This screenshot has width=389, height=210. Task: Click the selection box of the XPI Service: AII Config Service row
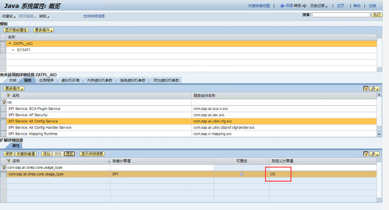tap(3, 121)
